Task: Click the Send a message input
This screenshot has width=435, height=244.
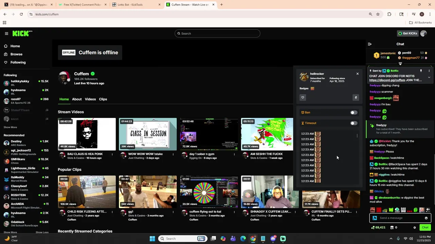Action: [400, 218]
